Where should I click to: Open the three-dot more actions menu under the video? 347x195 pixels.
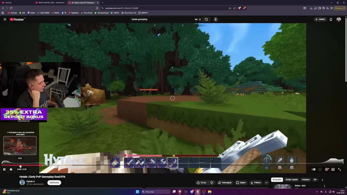[x=266, y=183]
